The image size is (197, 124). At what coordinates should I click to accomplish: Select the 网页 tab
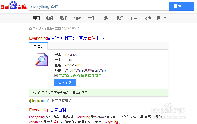pos(36,18)
